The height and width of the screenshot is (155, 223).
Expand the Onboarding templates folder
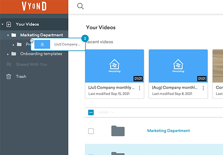pyautogui.click(x=8, y=54)
